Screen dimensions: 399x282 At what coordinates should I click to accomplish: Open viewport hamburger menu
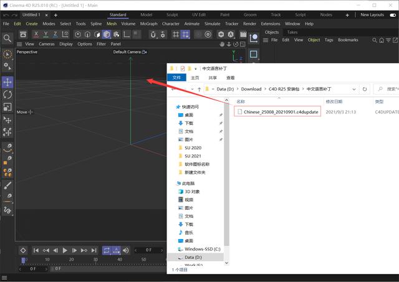(19, 44)
